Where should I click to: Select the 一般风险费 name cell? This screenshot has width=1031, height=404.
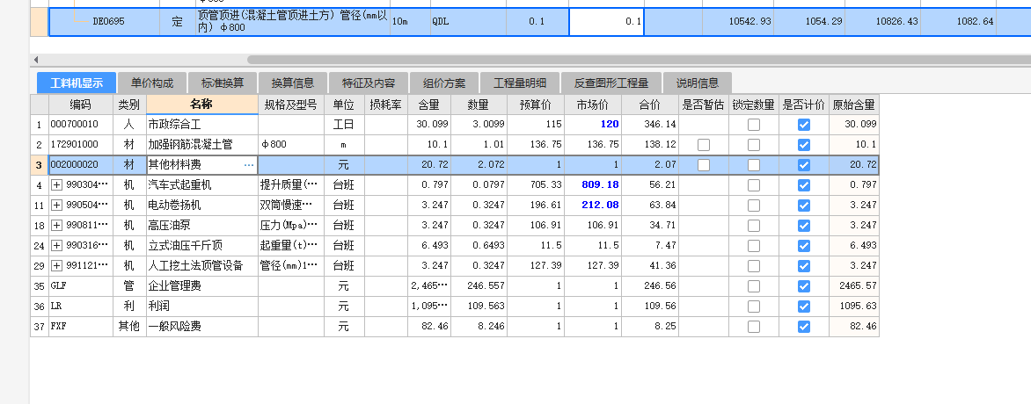(x=201, y=327)
